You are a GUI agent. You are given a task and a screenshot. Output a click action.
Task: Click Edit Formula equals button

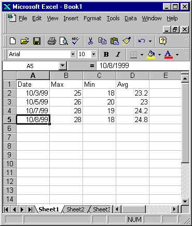click(x=92, y=65)
